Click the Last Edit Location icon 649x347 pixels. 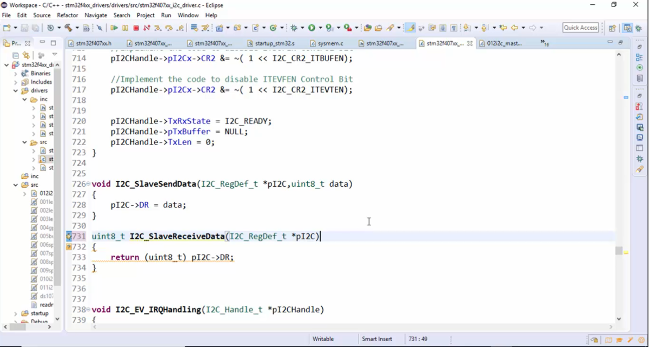tap(503, 28)
